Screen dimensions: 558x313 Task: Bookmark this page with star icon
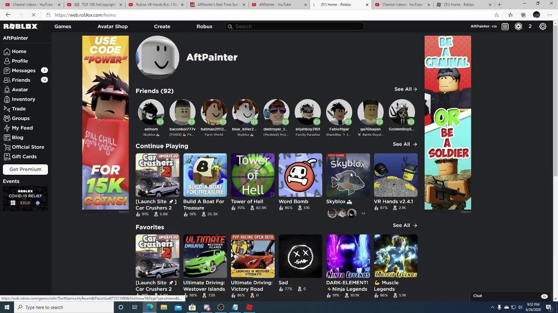click(x=496, y=15)
